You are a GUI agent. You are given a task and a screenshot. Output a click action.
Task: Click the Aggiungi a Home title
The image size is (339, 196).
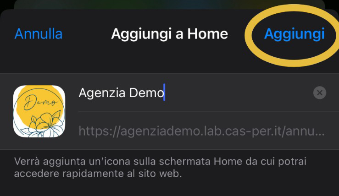(170, 34)
